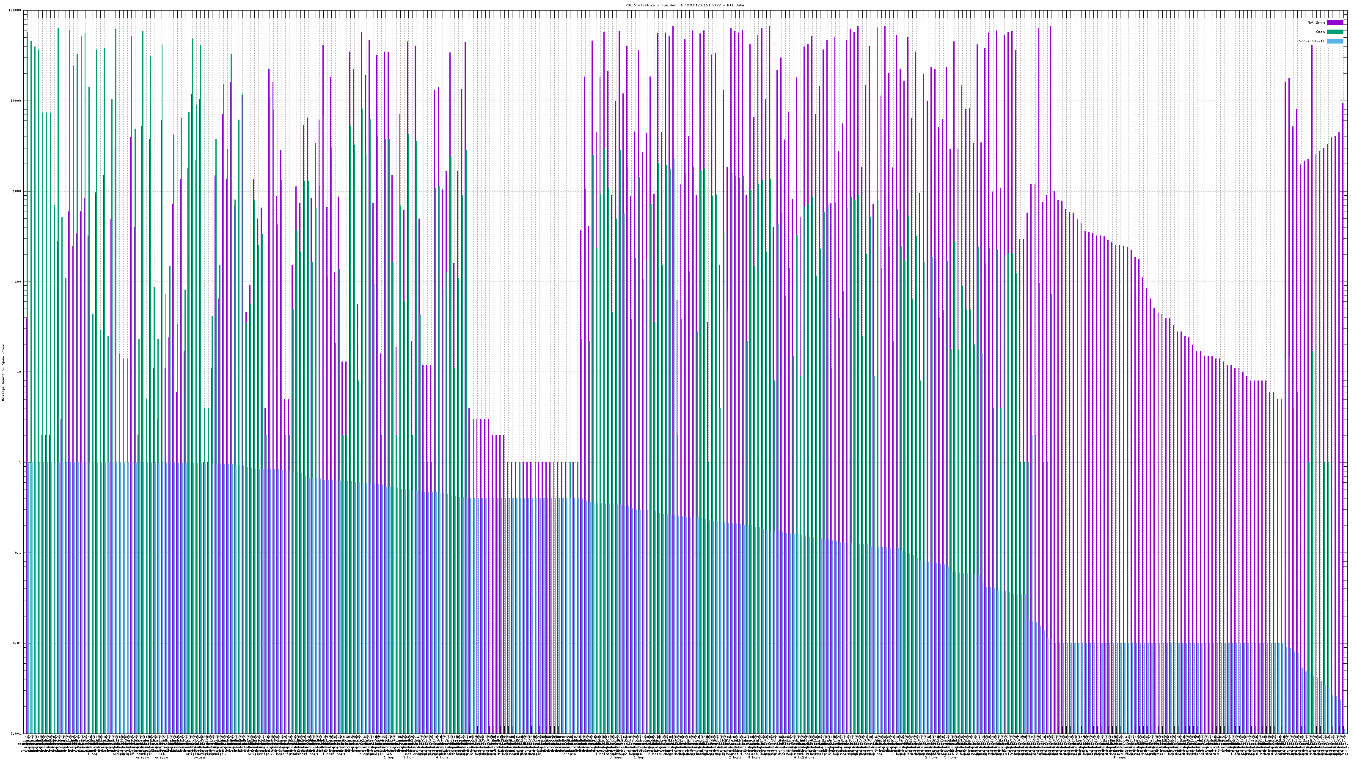This screenshot has height=761, width=1354.
Task: Click the 100000 y-axis tick label
Action: (15, 11)
